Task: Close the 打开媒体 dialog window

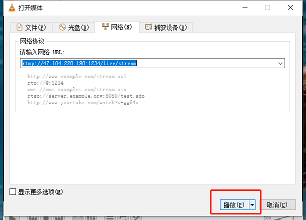Action: click(290, 8)
